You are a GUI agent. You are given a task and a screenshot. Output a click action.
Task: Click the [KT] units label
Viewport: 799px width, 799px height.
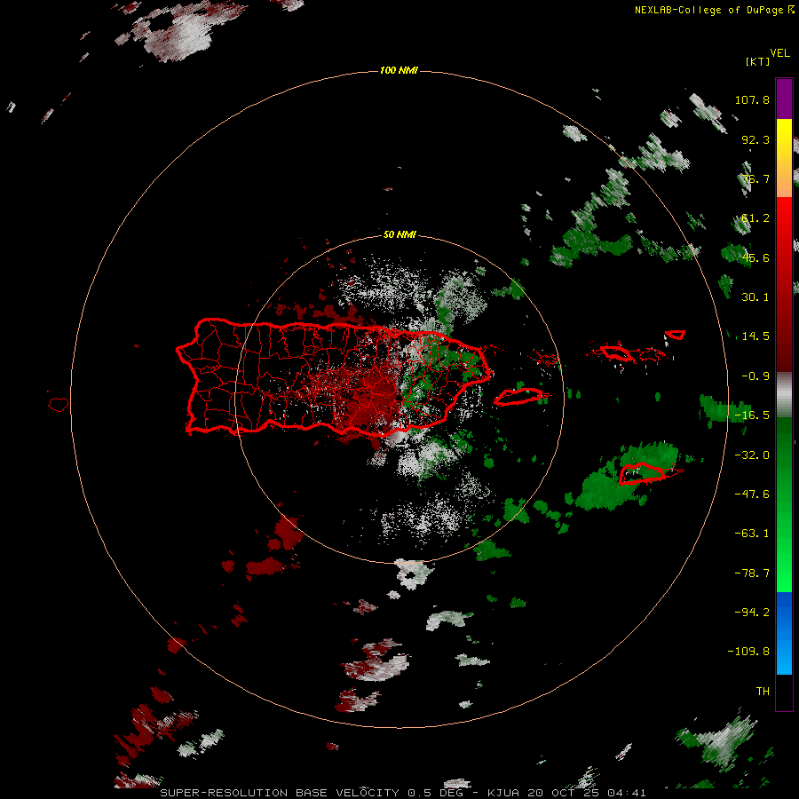click(757, 61)
